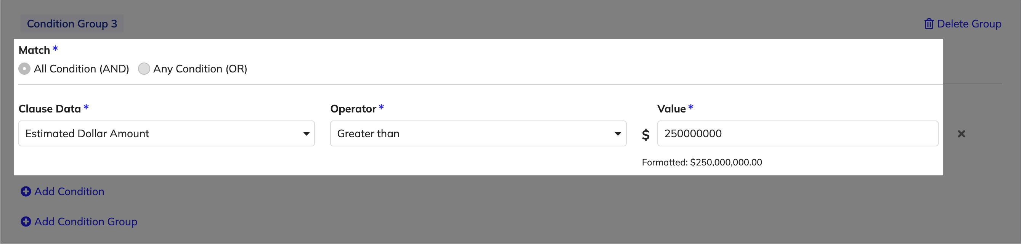Select the All Condition (AND) radio button
The width and height of the screenshot is (1021, 244).
[x=24, y=69]
